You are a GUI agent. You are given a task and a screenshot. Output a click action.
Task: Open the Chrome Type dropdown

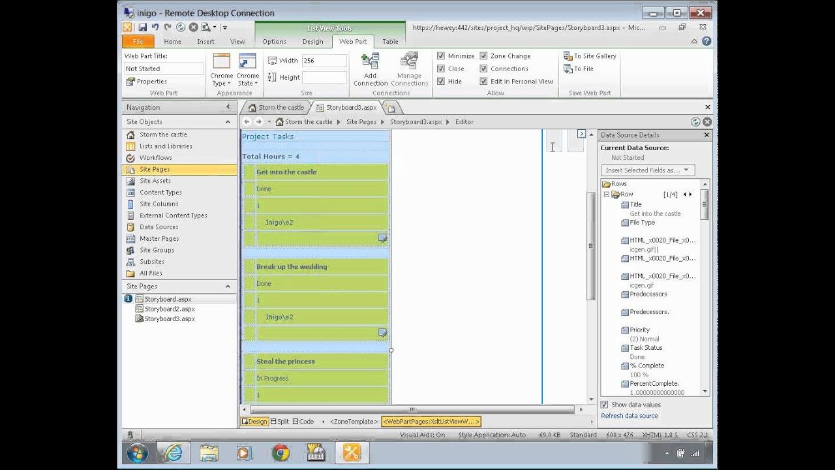click(222, 70)
